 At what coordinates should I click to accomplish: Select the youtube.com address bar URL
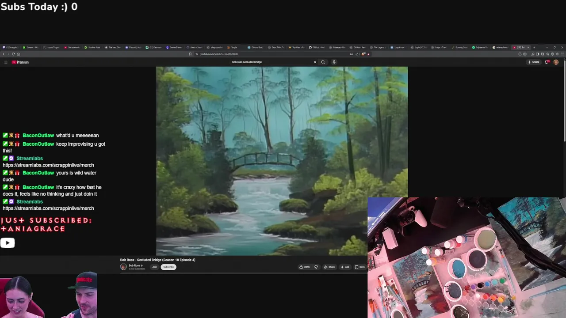click(219, 54)
